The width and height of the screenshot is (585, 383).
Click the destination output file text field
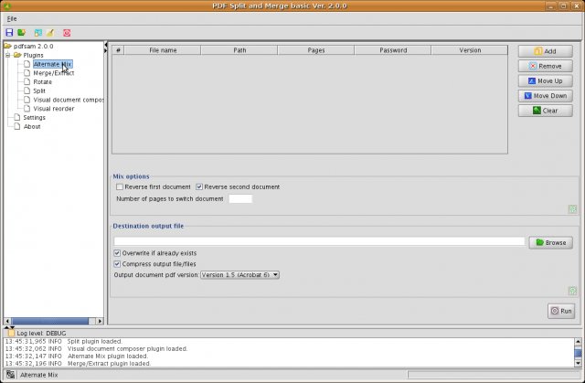click(319, 241)
